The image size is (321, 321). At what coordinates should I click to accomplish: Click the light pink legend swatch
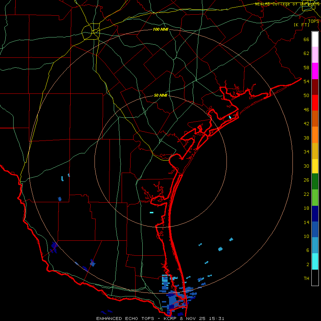point(315,55)
